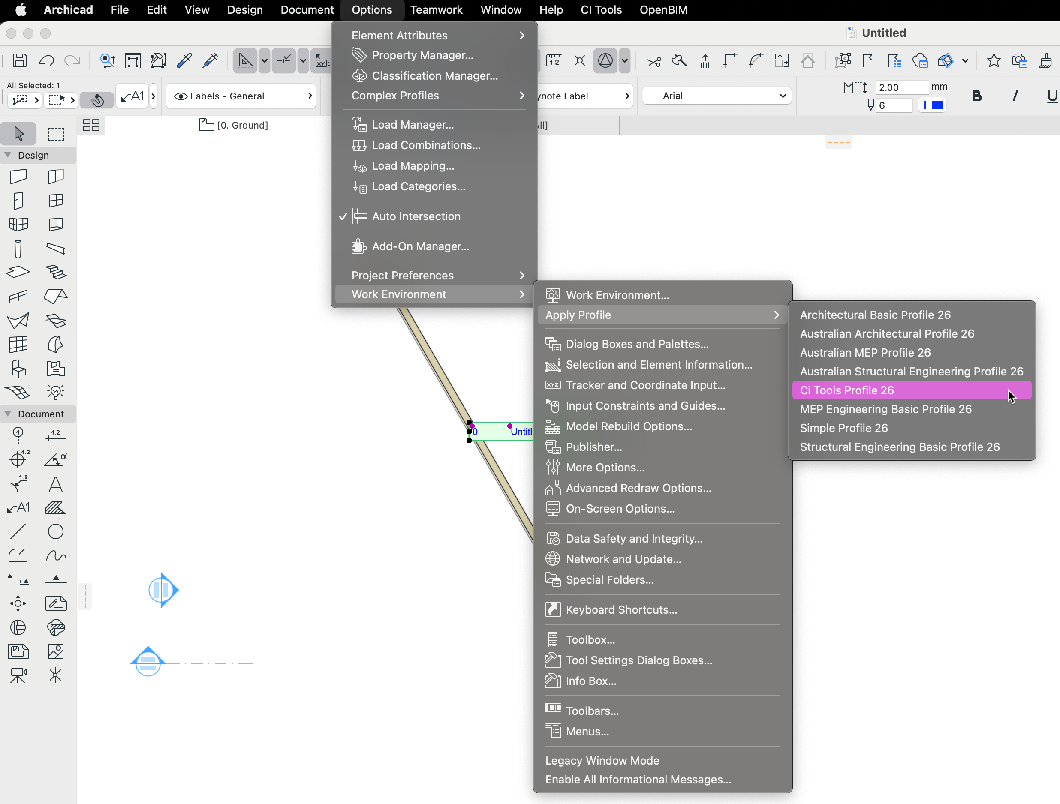This screenshot has height=804, width=1060.
Task: Apply the Ci Tools Profile 26
Action: [x=912, y=390]
